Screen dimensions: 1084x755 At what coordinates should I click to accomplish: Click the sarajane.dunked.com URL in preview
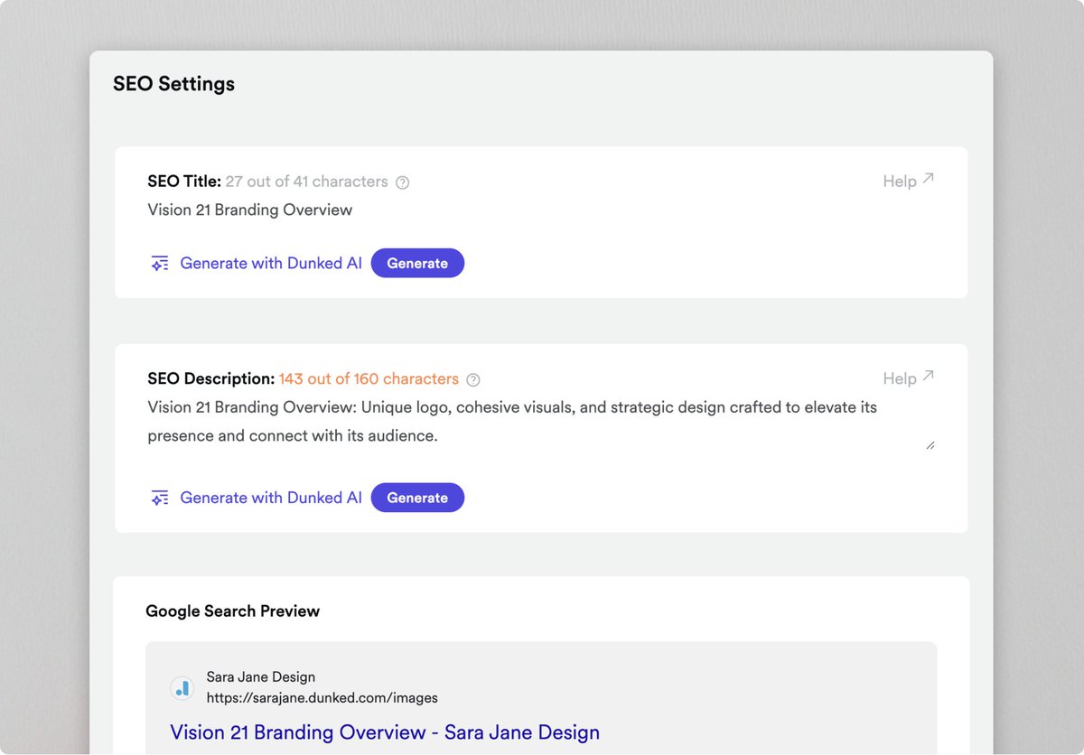point(322,698)
